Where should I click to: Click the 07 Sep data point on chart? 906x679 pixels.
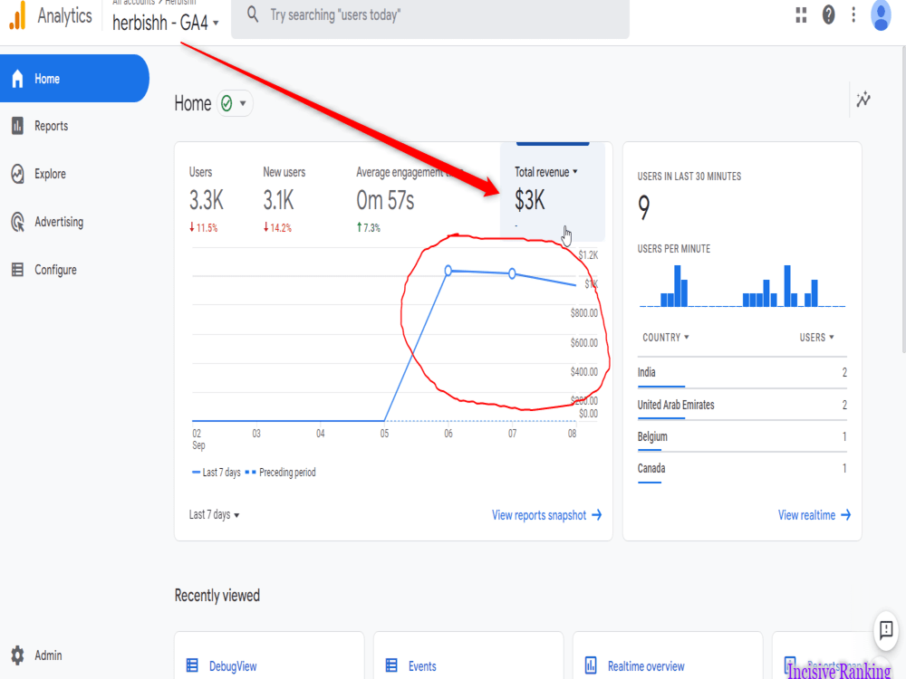[x=512, y=273]
